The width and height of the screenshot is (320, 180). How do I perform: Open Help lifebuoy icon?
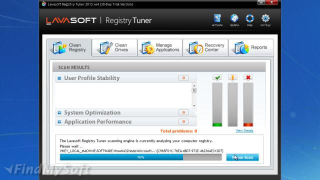tap(249, 20)
